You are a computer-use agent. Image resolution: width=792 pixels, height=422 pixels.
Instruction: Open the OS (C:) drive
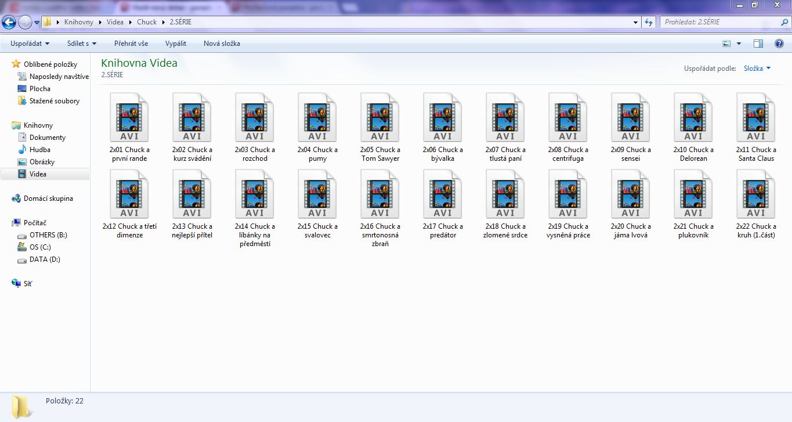35,247
